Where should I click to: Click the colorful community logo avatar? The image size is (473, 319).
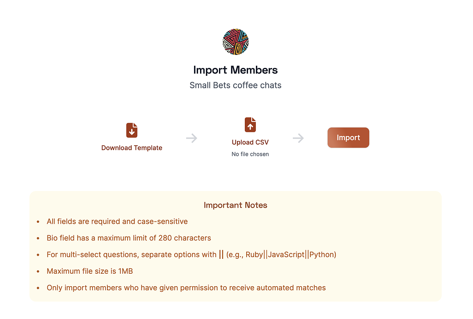point(236,42)
